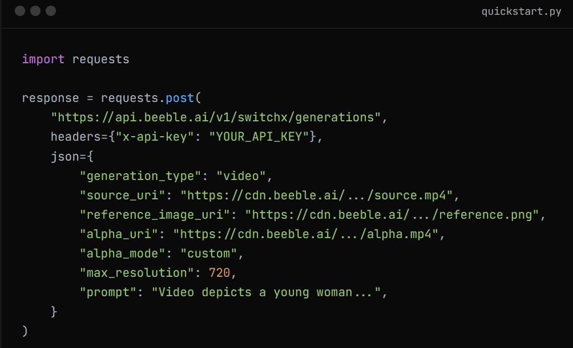This screenshot has height=348, width=573.
Task: Click the "max_resolution" key
Action: [x=136, y=272]
